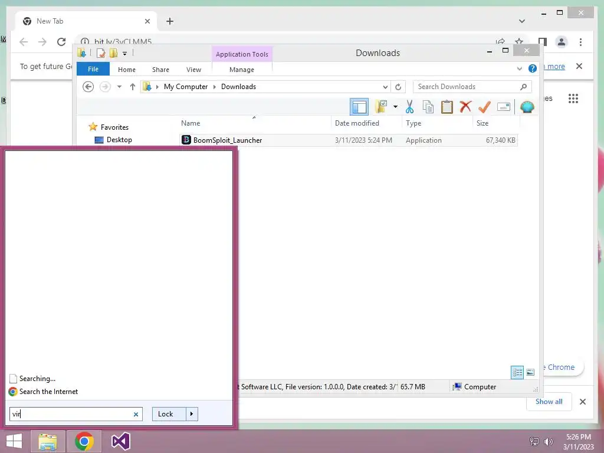Viewport: 604px width, 453px height.
Task: Expand the ribbon with the chevron
Action: tap(519, 68)
